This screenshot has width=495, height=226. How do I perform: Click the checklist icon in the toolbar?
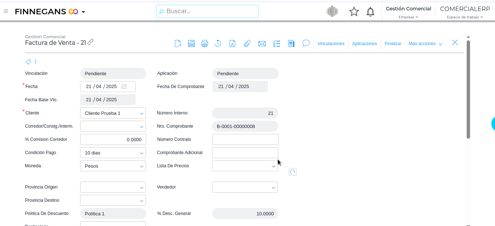pyautogui.click(x=277, y=44)
